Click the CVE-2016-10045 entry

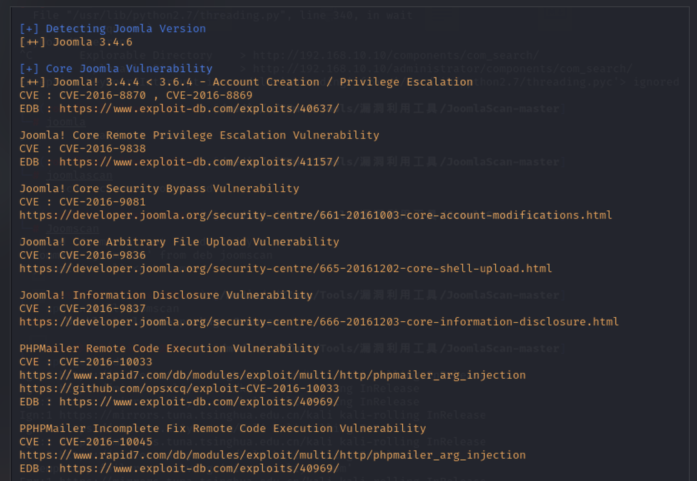click(x=86, y=442)
